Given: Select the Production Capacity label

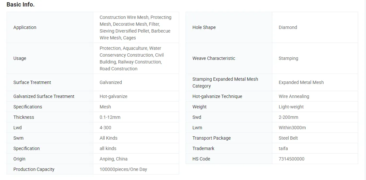Looking at the screenshot, I should (34, 169).
